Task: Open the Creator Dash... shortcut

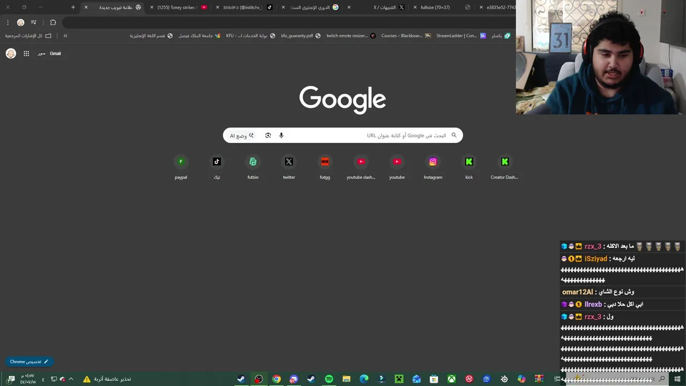Action: coord(504,167)
